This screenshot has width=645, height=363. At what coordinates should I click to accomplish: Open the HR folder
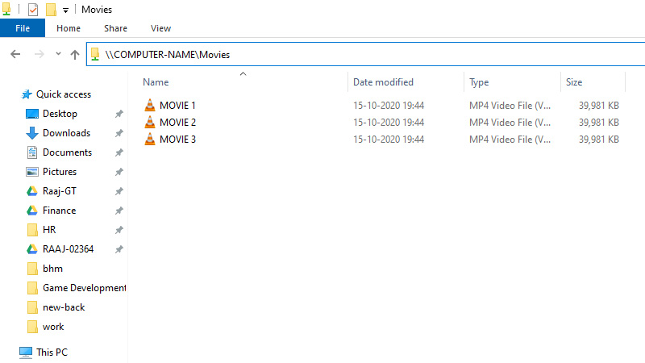click(49, 230)
